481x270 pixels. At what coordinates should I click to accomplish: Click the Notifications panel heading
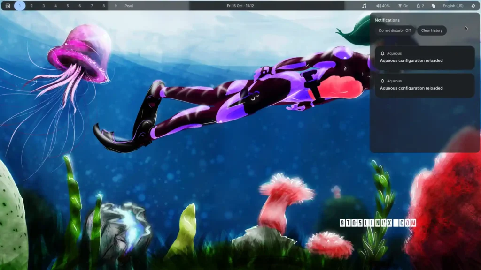pos(387,20)
